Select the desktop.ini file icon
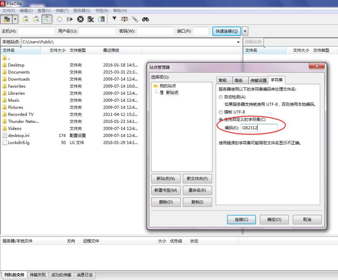 [5, 135]
